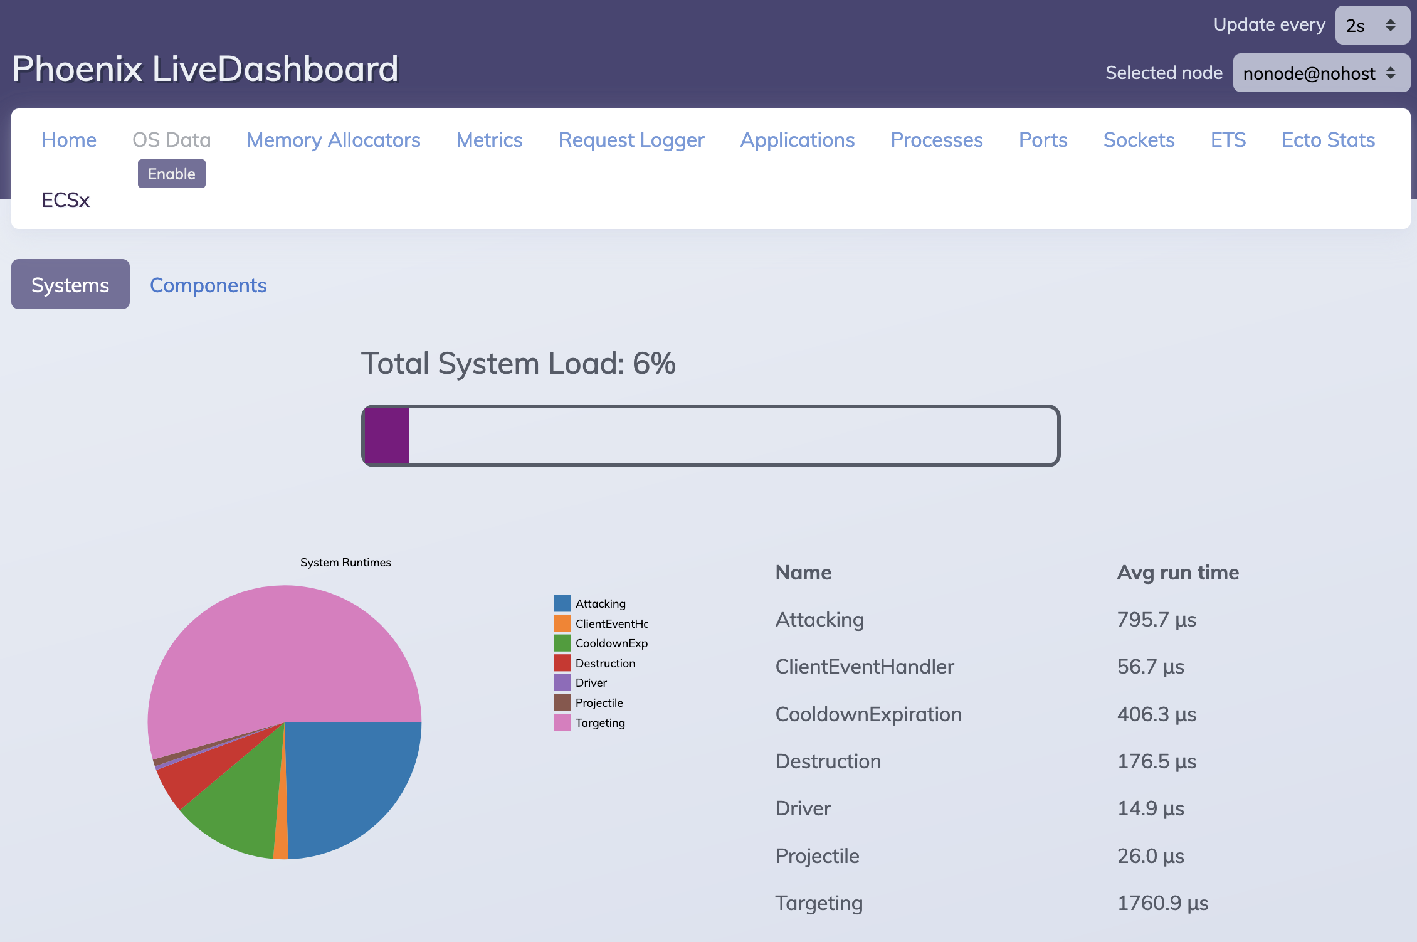
Task: Click the Enable button for Request Logger
Action: [171, 172]
